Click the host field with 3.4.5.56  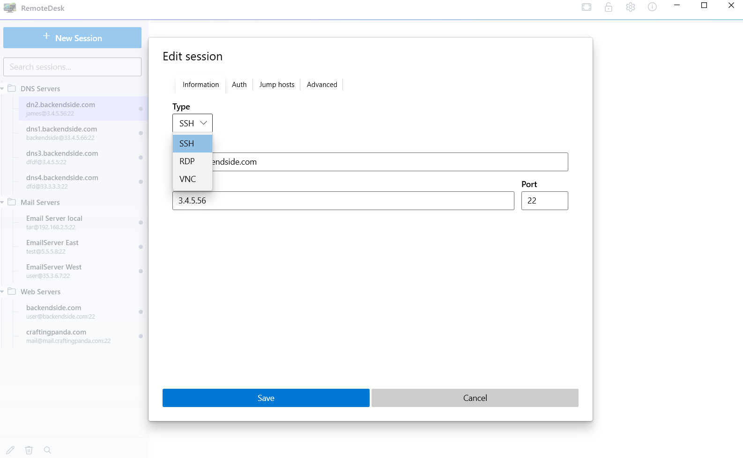343,201
